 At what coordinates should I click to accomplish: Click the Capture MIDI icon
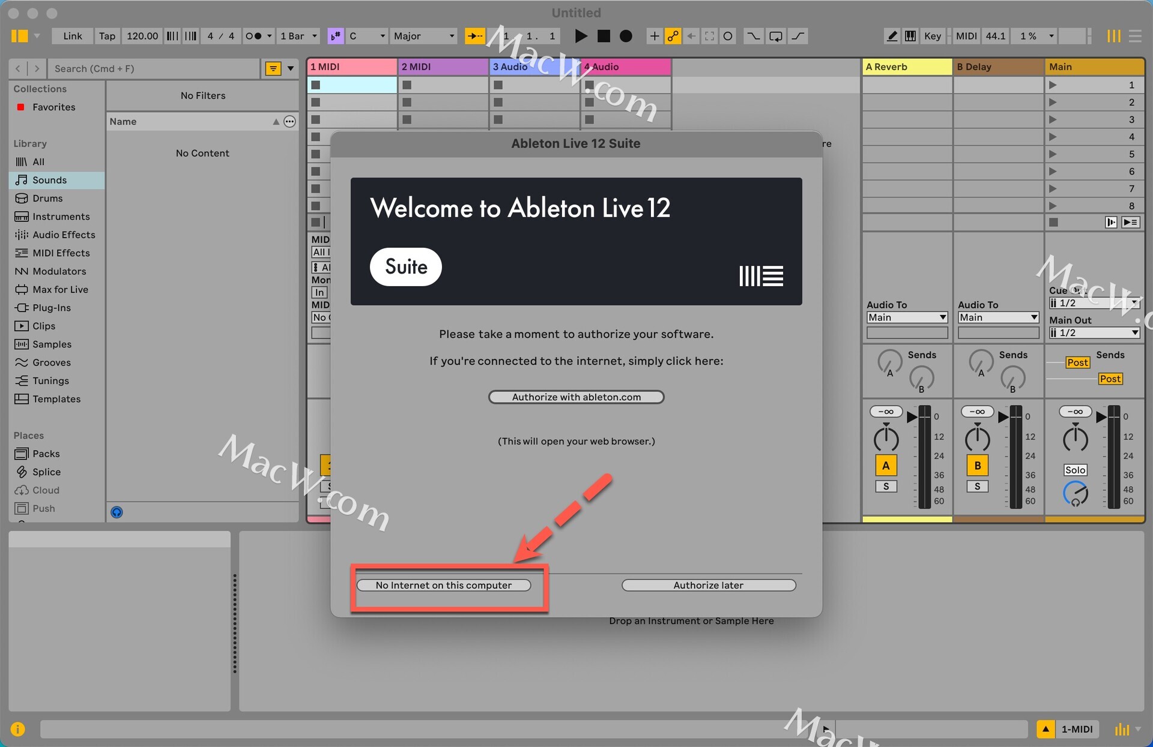[709, 36]
